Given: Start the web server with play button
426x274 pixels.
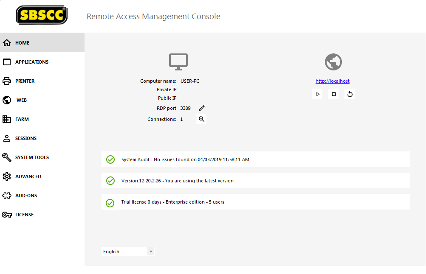Looking at the screenshot, I should coord(317,94).
